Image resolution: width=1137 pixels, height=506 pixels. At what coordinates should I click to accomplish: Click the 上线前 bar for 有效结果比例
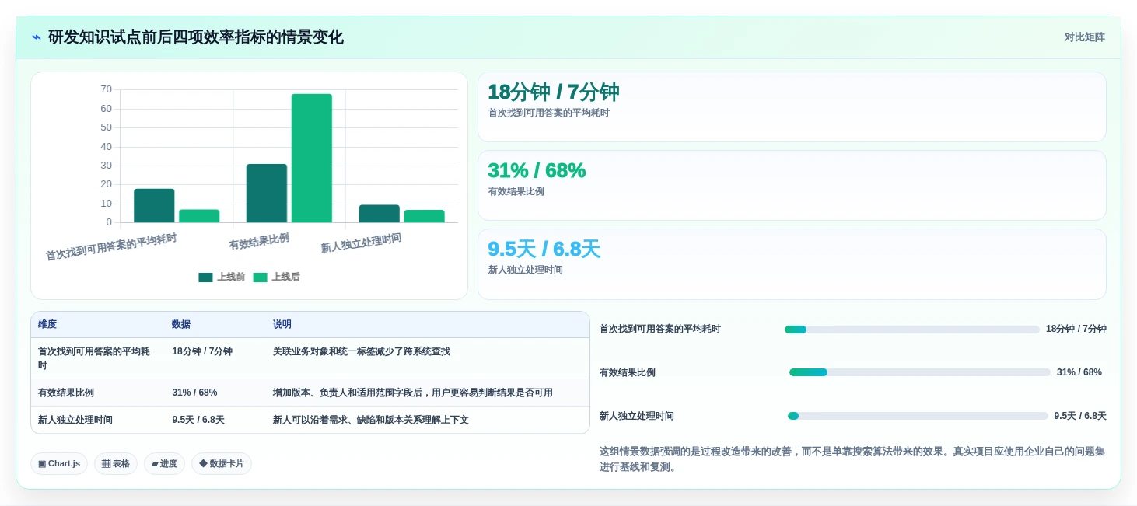tap(267, 194)
